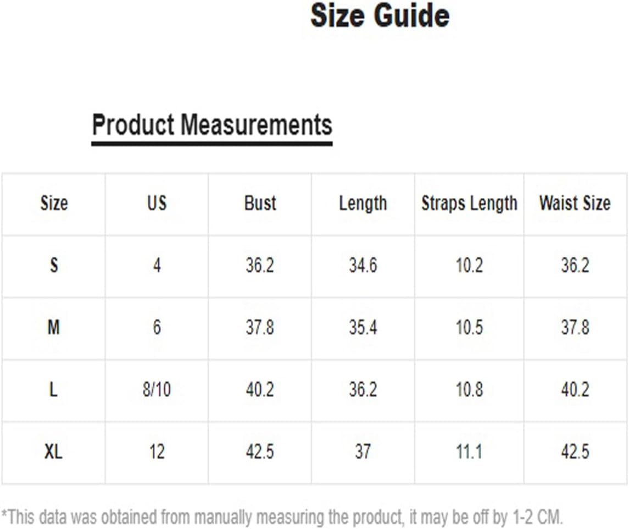Select the Bust column header
Viewport: 629px width, 529px height.
click(x=260, y=203)
